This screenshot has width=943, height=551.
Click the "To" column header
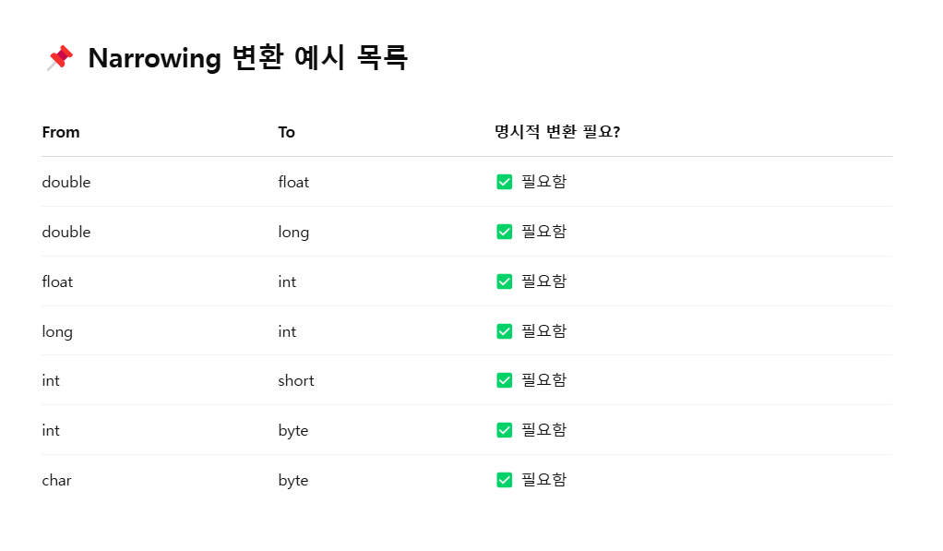[287, 132]
